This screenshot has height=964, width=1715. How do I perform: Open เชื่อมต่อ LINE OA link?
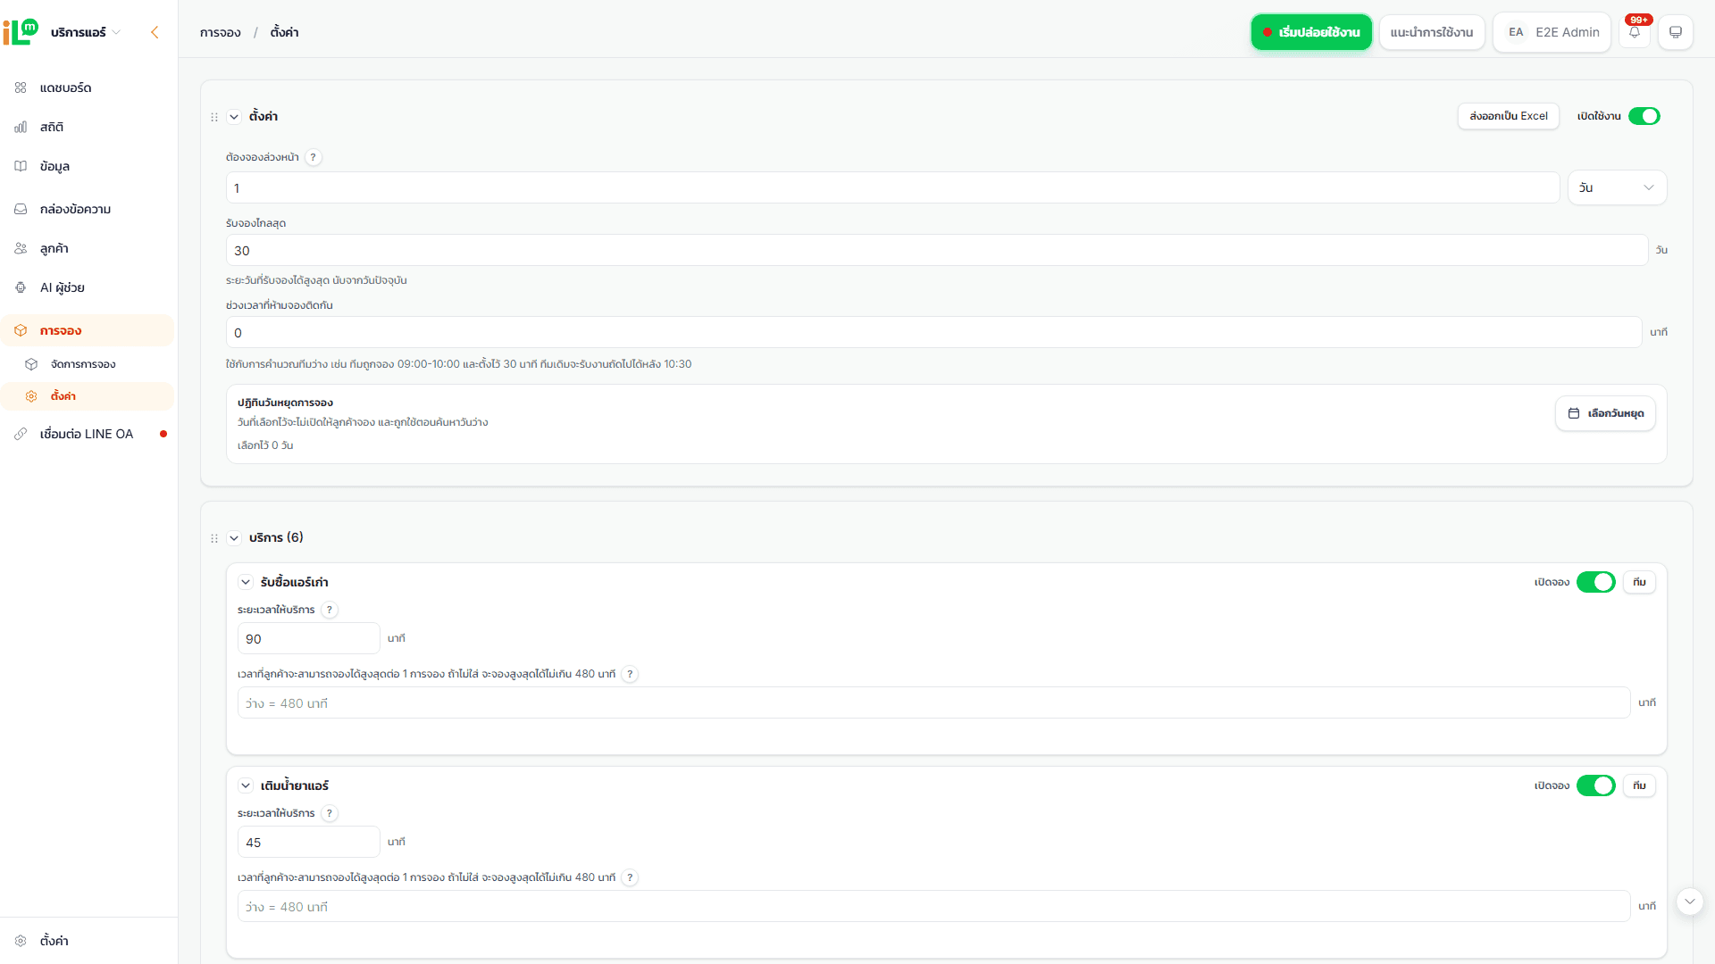click(88, 434)
